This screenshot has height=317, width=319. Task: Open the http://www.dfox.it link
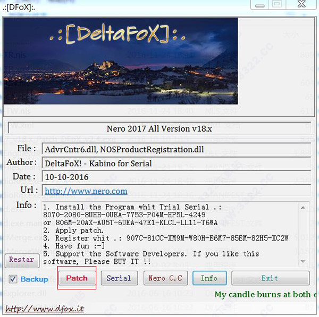45,309
